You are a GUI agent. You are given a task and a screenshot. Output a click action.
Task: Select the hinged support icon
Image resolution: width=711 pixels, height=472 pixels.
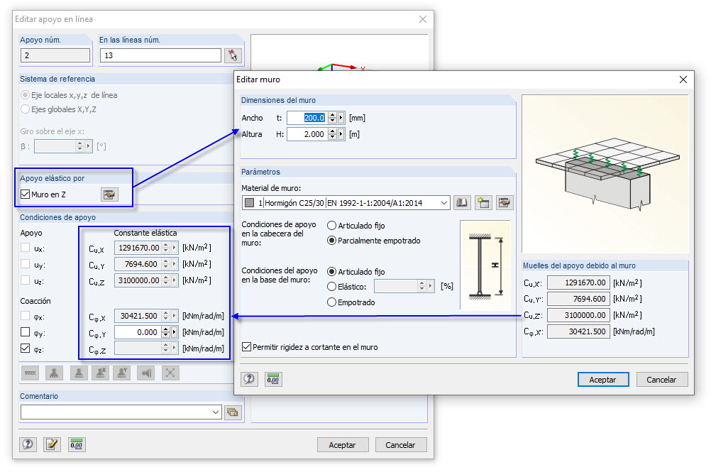coord(79,373)
